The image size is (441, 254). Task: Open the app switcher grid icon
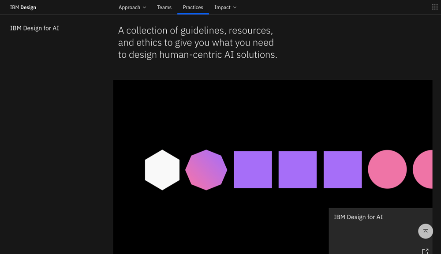434,7
